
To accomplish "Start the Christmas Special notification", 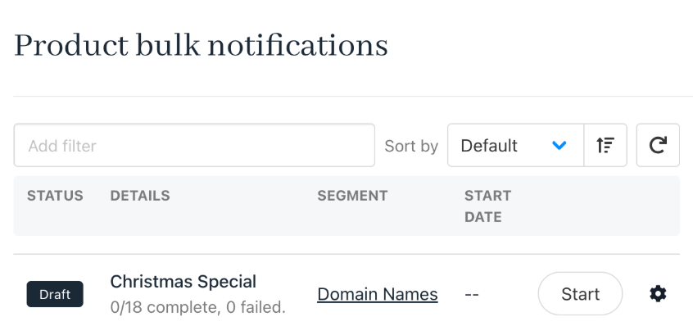I will pyautogui.click(x=580, y=294).
